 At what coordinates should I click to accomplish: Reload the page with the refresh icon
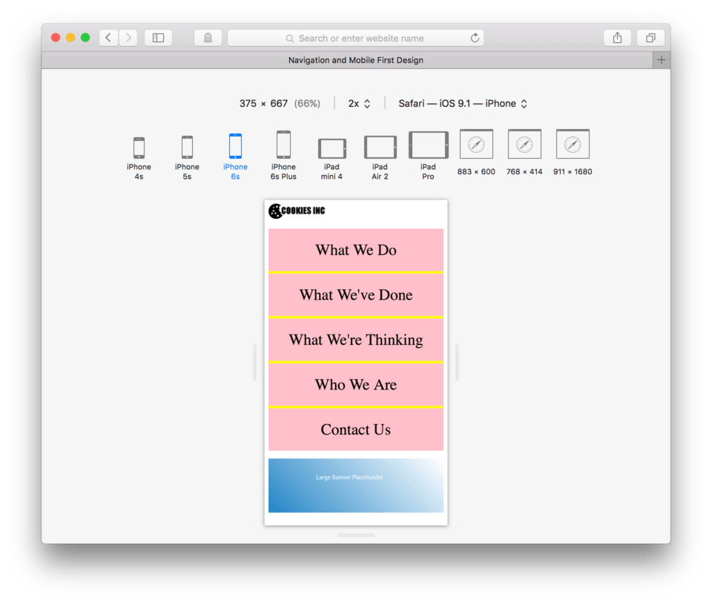(x=475, y=38)
